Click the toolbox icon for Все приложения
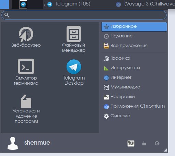The width and height of the screenshot is (175, 156). click(x=106, y=46)
